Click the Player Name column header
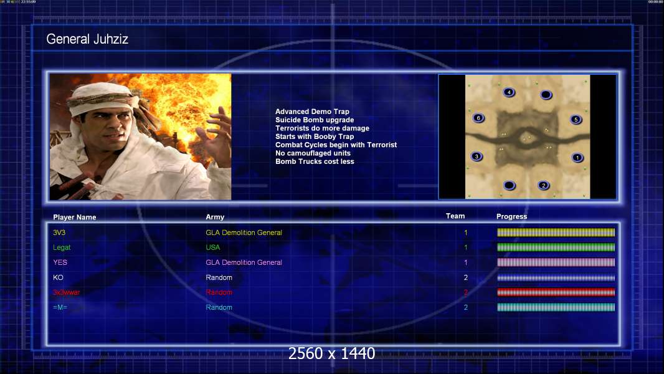Image resolution: width=664 pixels, height=374 pixels. [x=75, y=218]
